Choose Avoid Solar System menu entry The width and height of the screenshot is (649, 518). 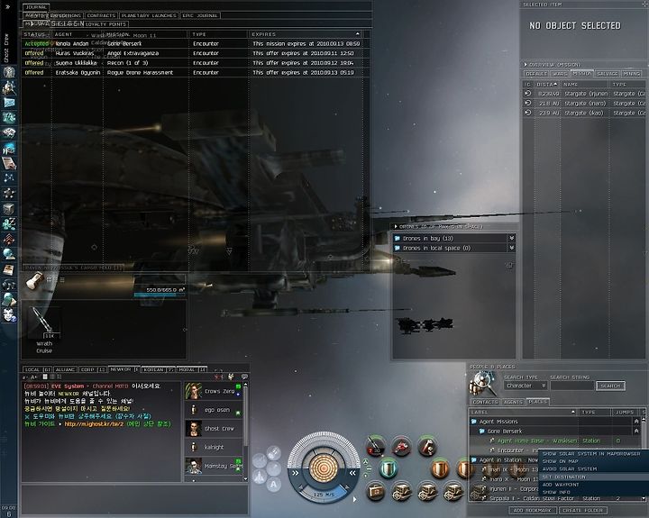[x=594, y=469]
